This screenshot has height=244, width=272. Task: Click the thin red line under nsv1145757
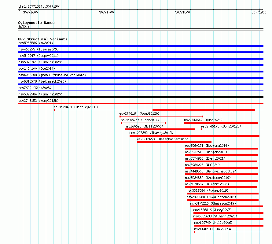143,123
